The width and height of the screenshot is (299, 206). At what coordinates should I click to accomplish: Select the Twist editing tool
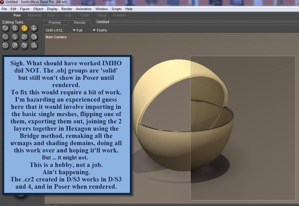point(15,28)
